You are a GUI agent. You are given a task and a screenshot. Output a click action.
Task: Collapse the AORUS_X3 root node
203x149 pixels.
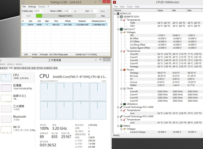[x=115, y=14]
